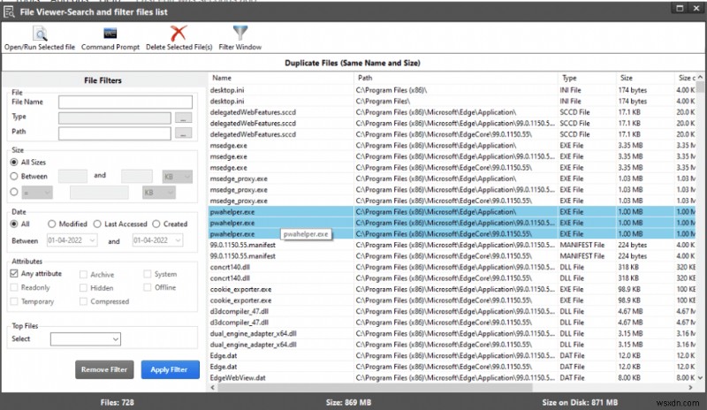Select concrt140.dll in EdgeCore path
The image size is (707, 410).
pos(452,278)
